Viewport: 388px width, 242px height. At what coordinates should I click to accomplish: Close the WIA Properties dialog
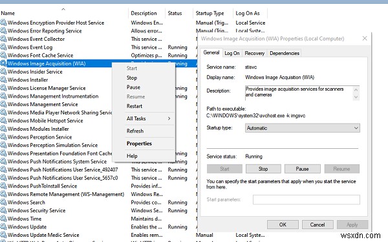pyautogui.click(x=365, y=38)
